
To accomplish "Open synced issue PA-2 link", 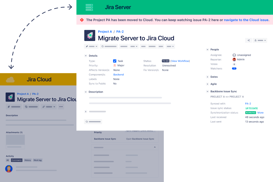I will (x=248, y=103).
